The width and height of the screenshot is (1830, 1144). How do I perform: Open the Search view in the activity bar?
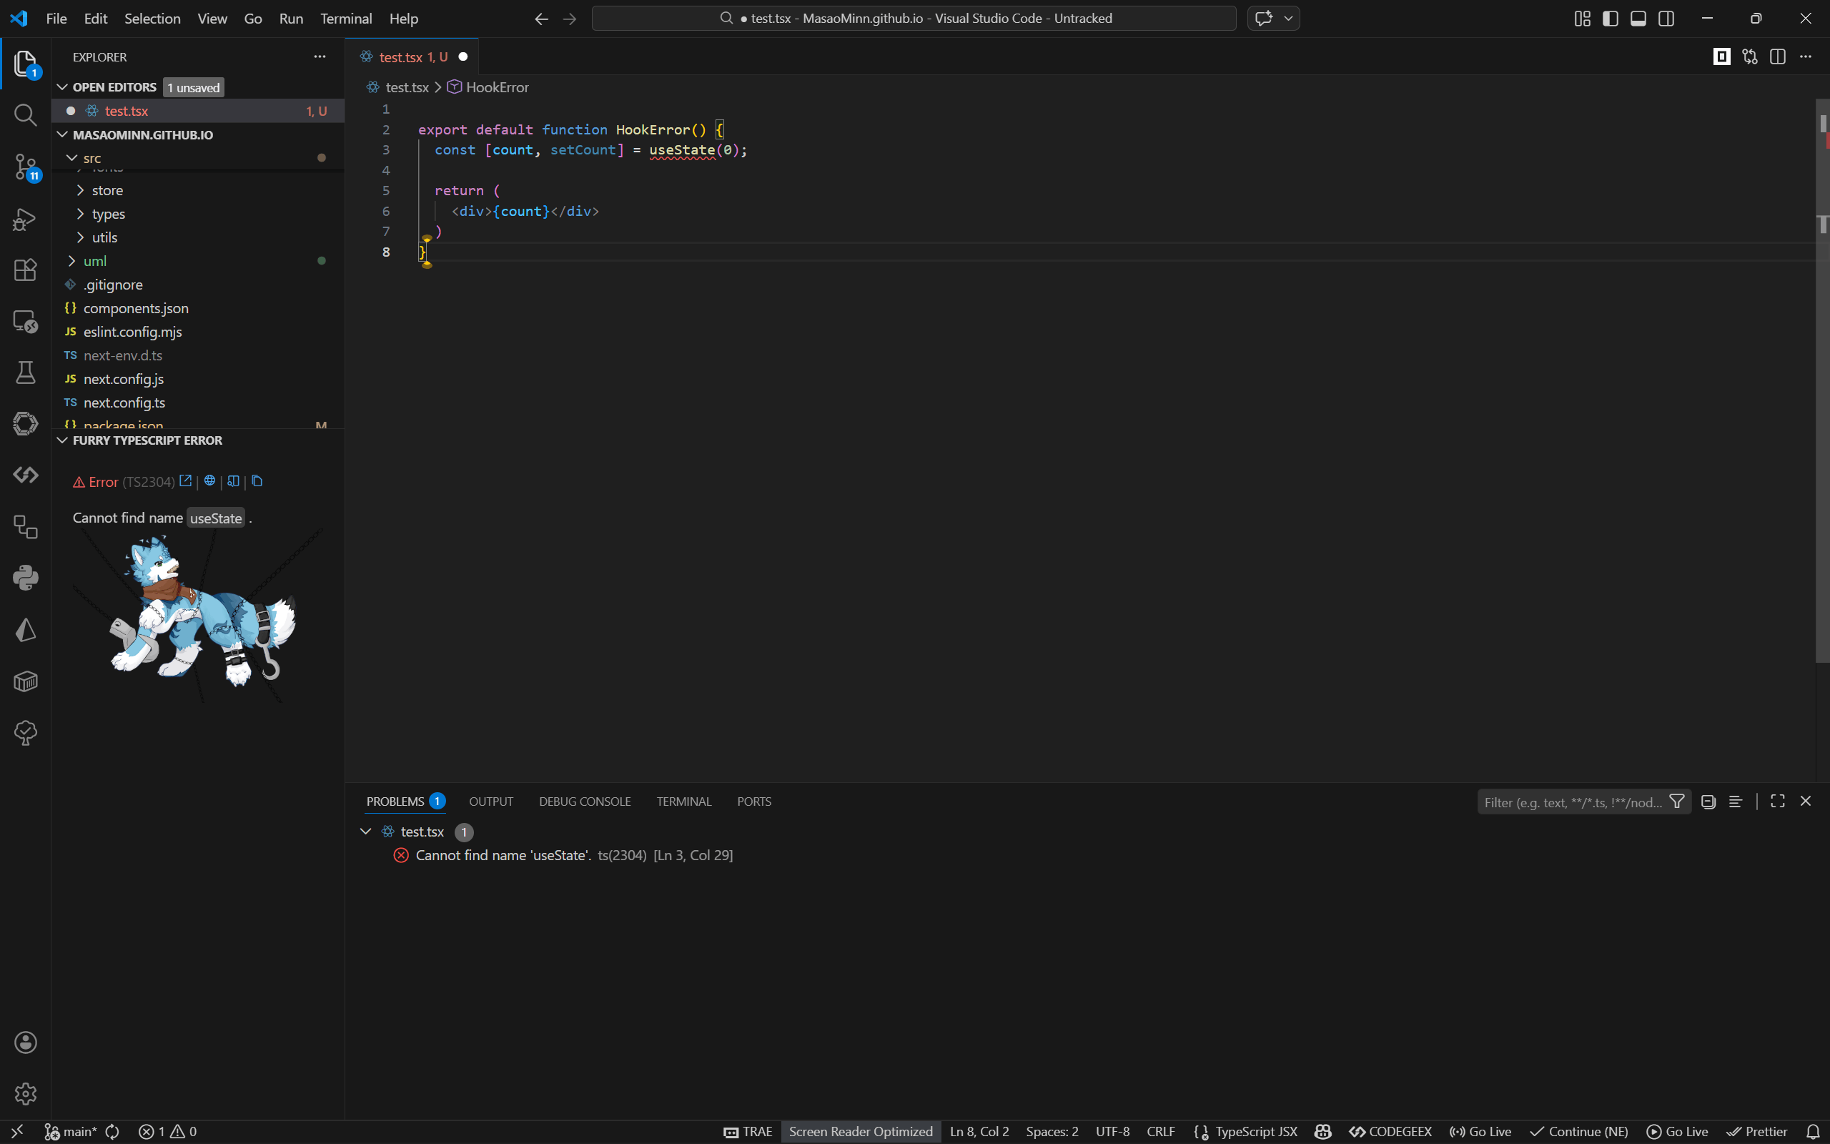[x=25, y=115]
